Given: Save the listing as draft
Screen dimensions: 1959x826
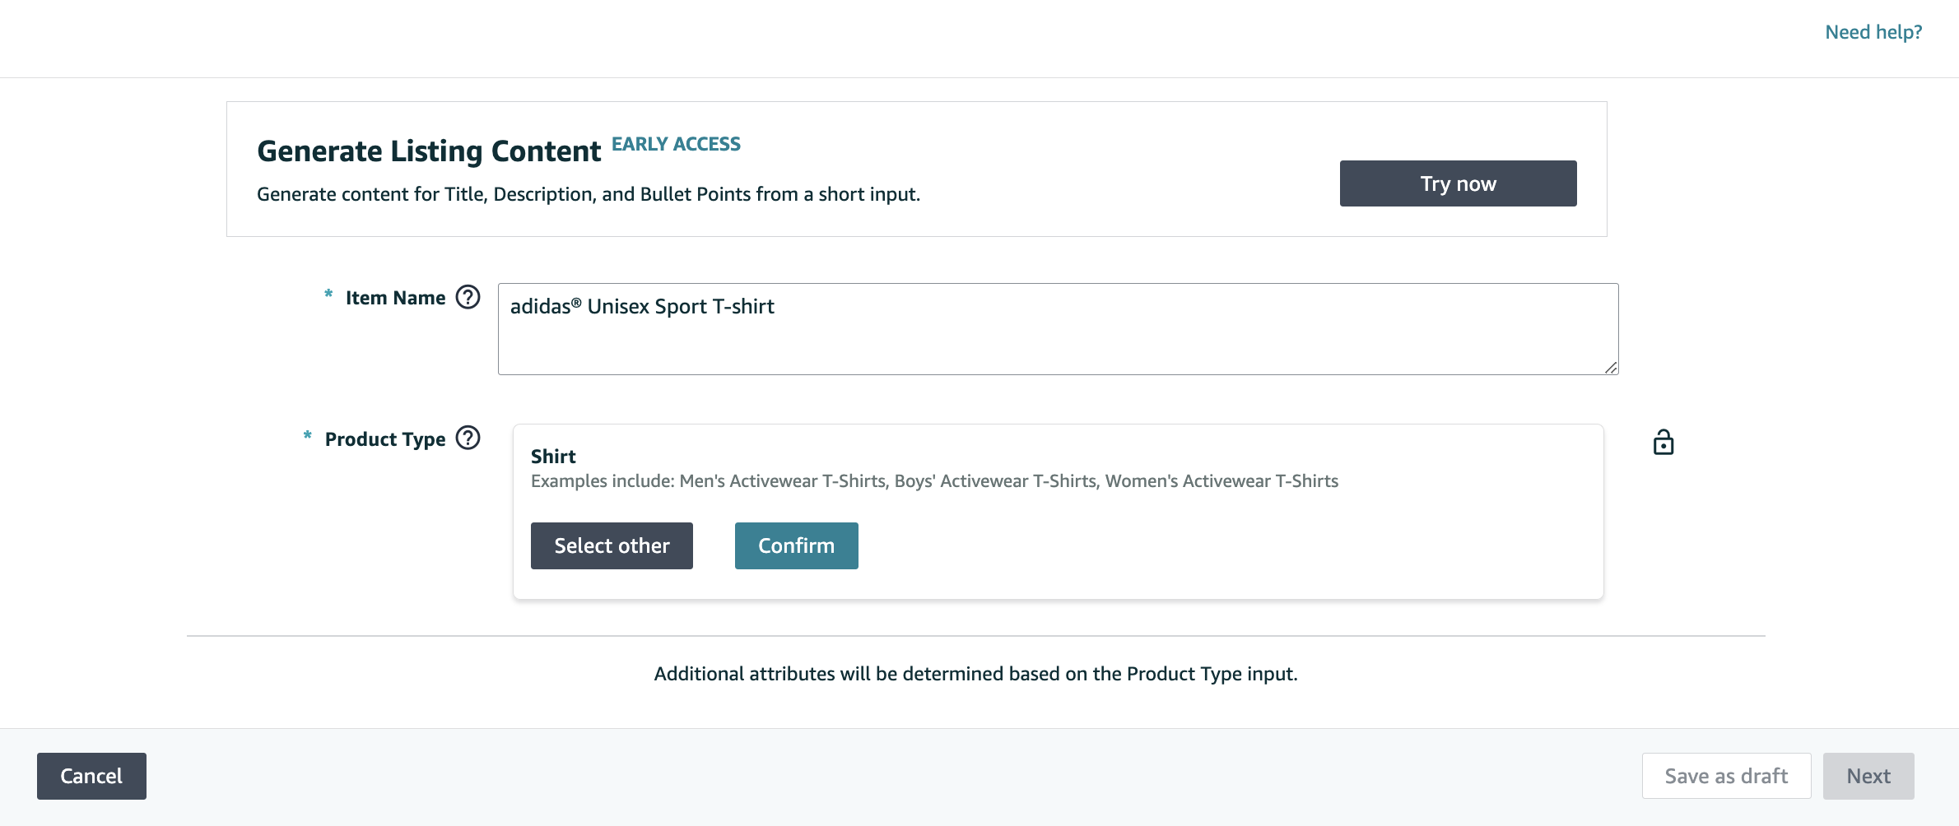Looking at the screenshot, I should point(1726,775).
